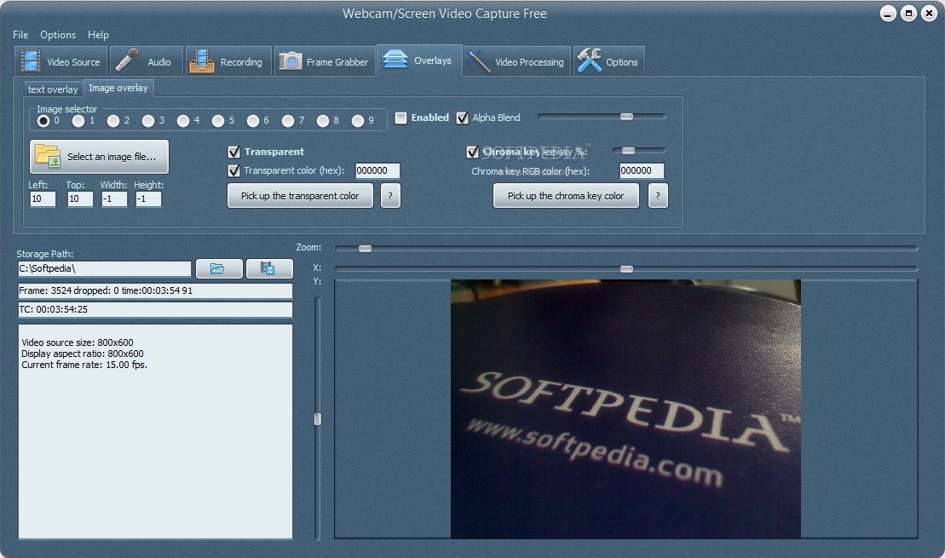
Task: Switch to the text overlay subtab
Action: pyautogui.click(x=53, y=89)
